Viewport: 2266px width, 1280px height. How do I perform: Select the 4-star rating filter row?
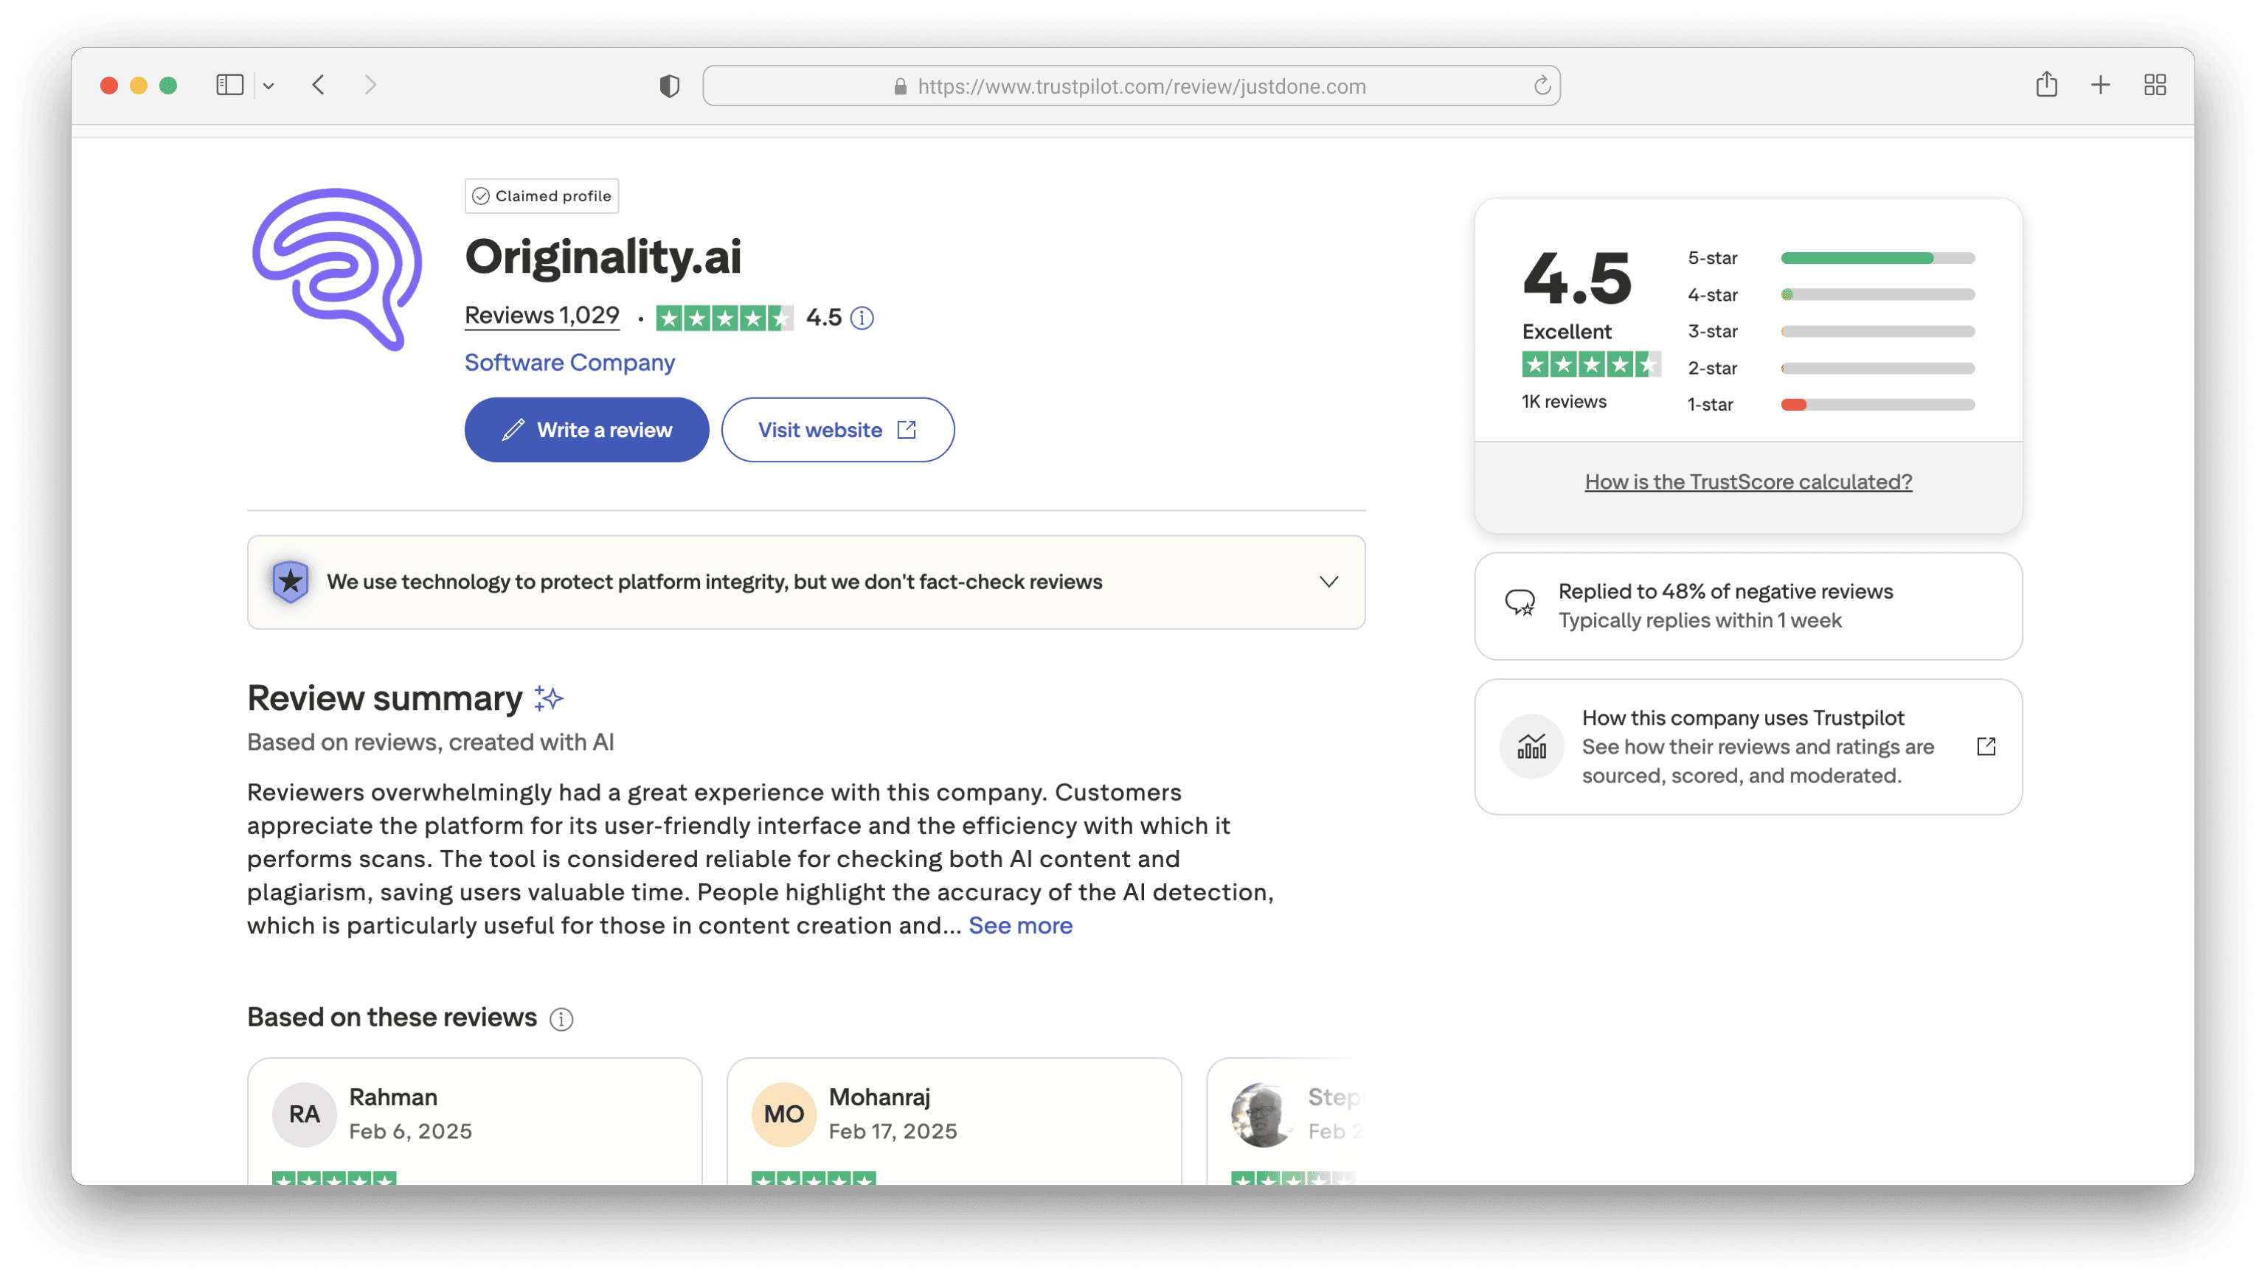[1829, 296]
